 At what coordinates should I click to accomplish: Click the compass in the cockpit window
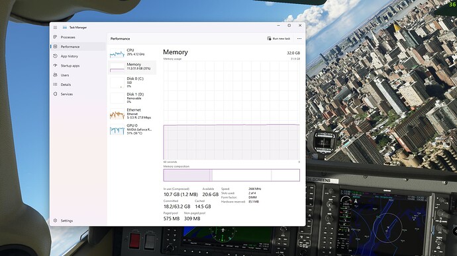click(324, 143)
